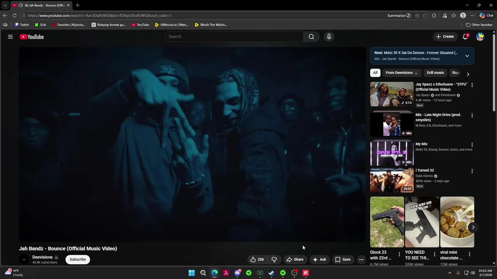Open options for My Mix
Image resolution: width=497 pixels, height=279 pixels.
click(472, 145)
